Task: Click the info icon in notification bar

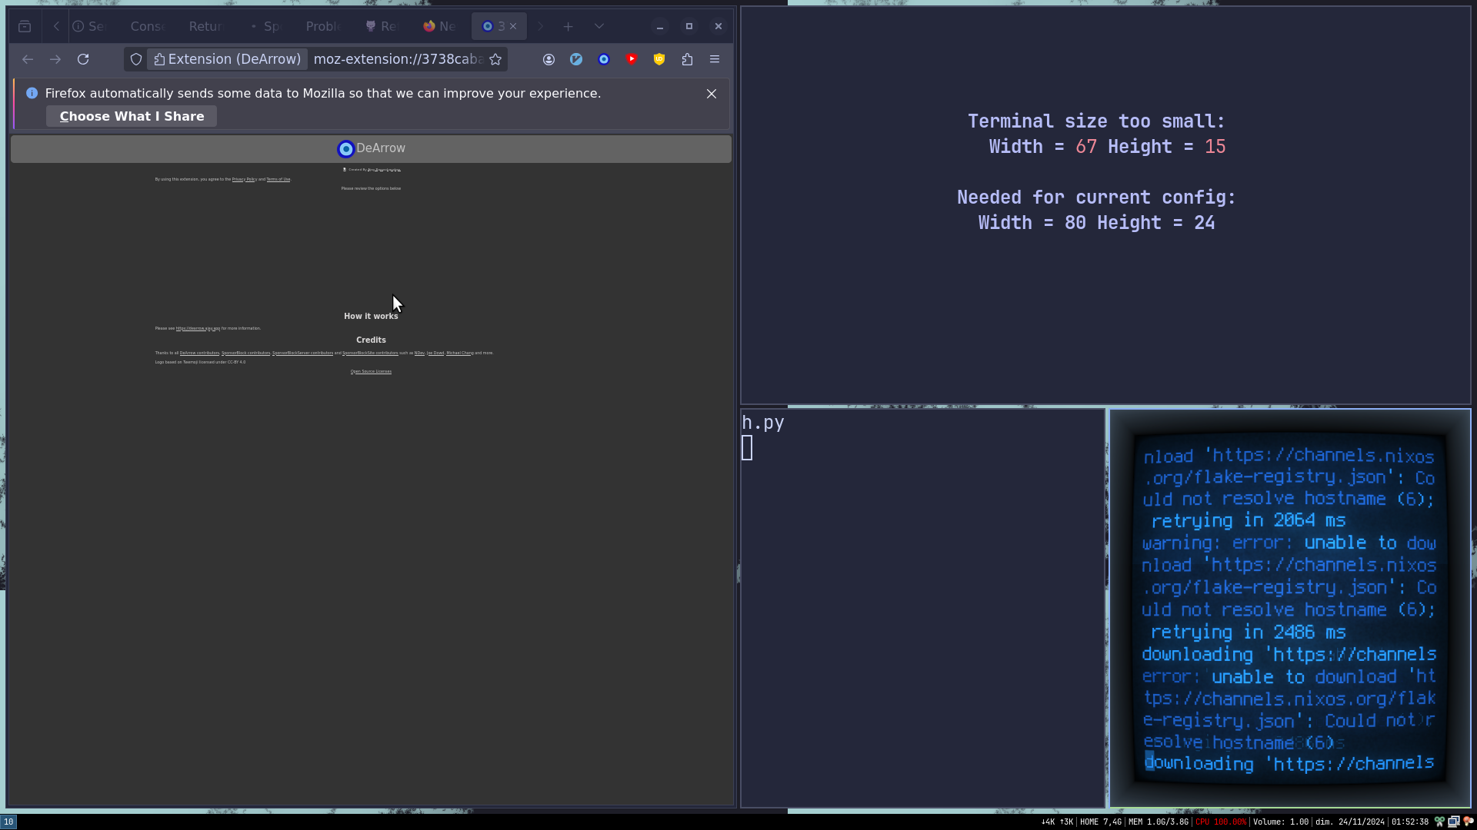Action: 32,93
